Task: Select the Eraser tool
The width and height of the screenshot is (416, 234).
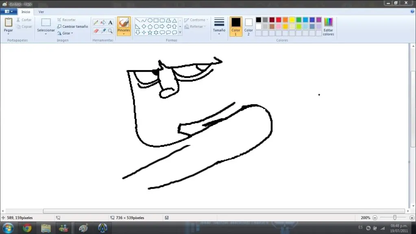Action: (x=96, y=31)
